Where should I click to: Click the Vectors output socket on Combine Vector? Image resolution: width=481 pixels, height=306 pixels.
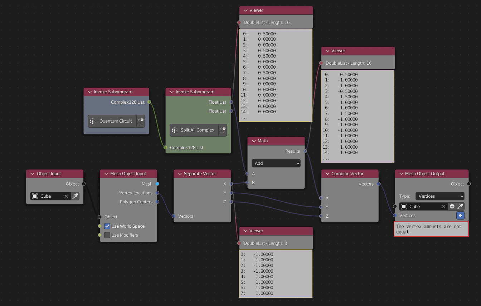(x=378, y=184)
